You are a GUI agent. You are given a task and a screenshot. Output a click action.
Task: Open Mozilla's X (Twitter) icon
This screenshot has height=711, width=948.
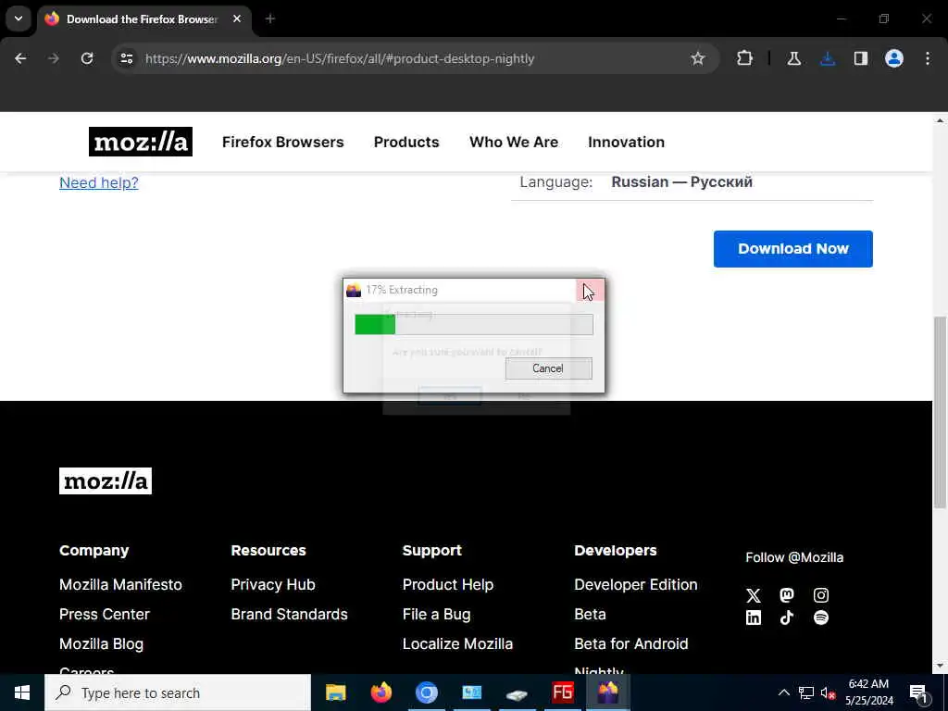click(754, 595)
